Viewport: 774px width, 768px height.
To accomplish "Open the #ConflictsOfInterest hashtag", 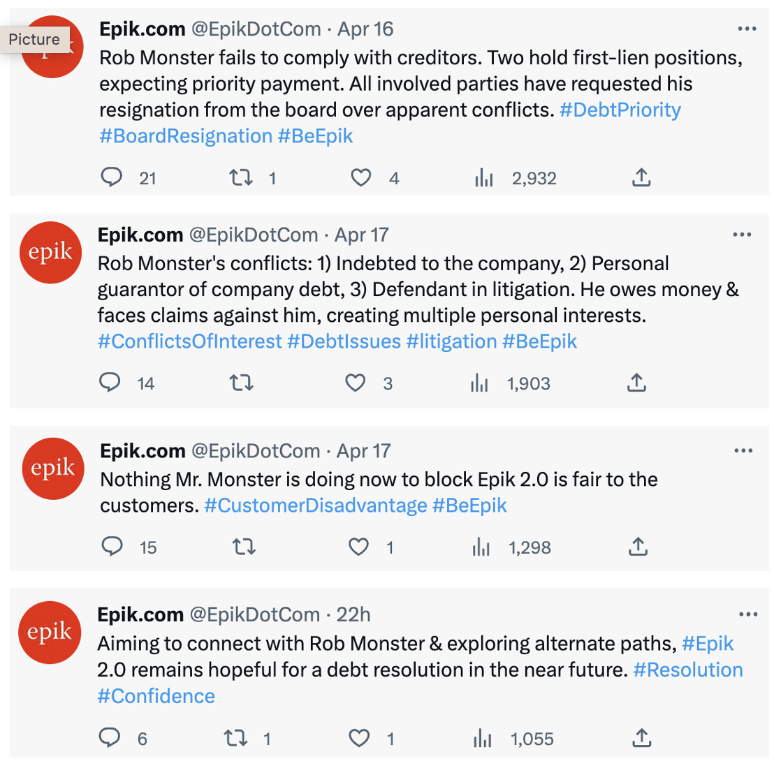I will click(190, 341).
